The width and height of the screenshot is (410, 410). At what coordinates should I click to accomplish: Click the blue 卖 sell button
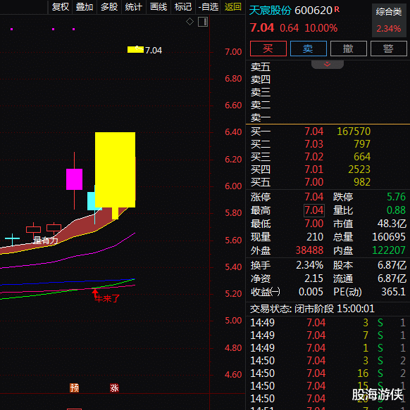(309, 49)
